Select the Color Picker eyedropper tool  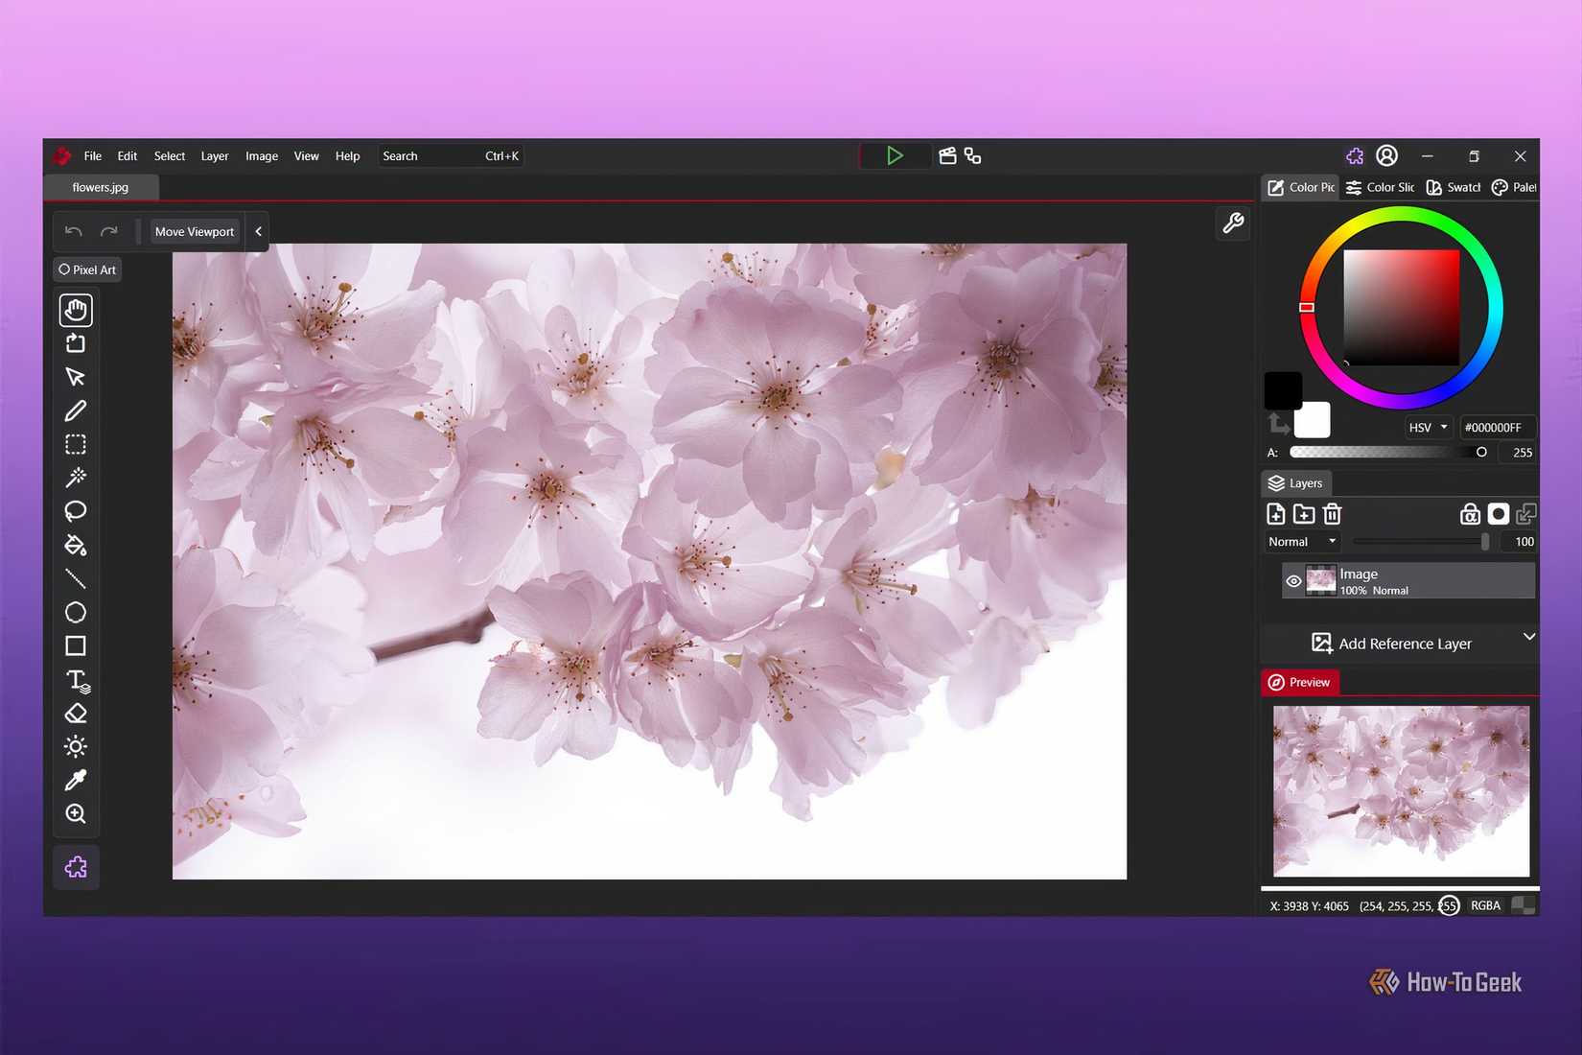(x=76, y=780)
